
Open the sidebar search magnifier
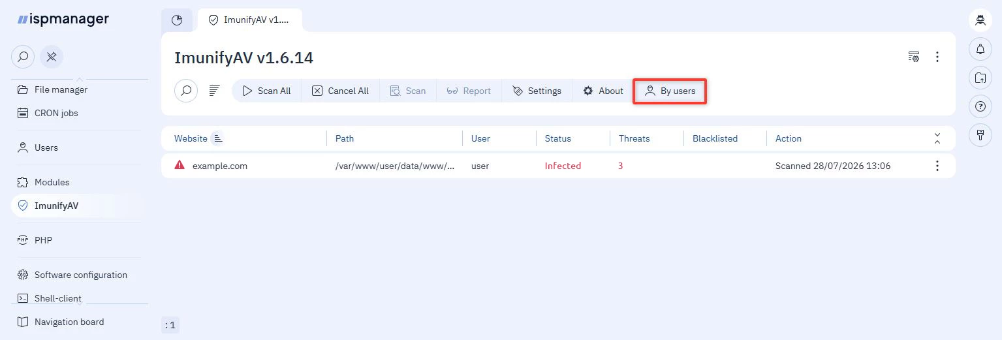click(23, 57)
